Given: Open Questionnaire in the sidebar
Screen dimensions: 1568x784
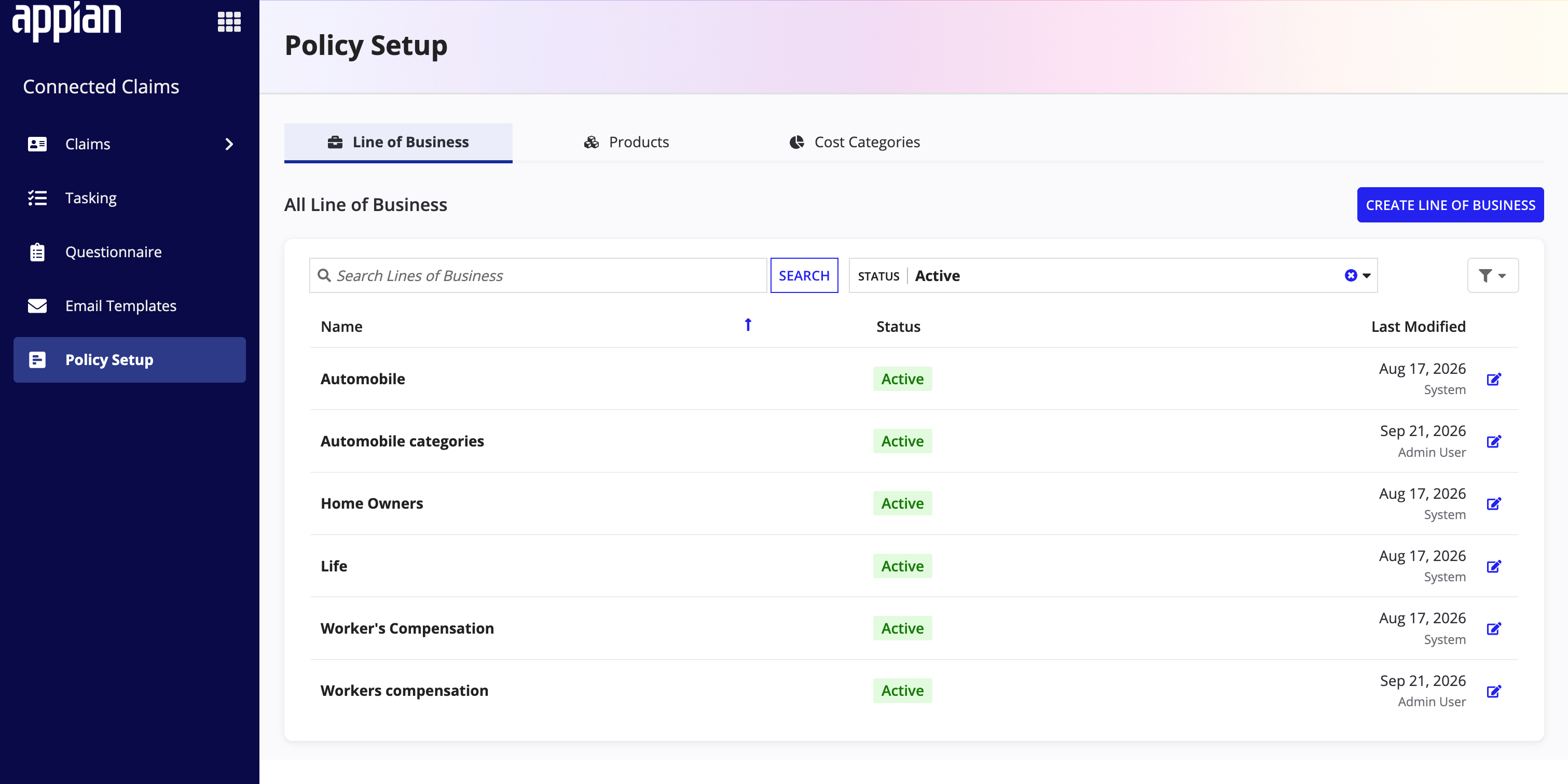Looking at the screenshot, I should point(130,252).
